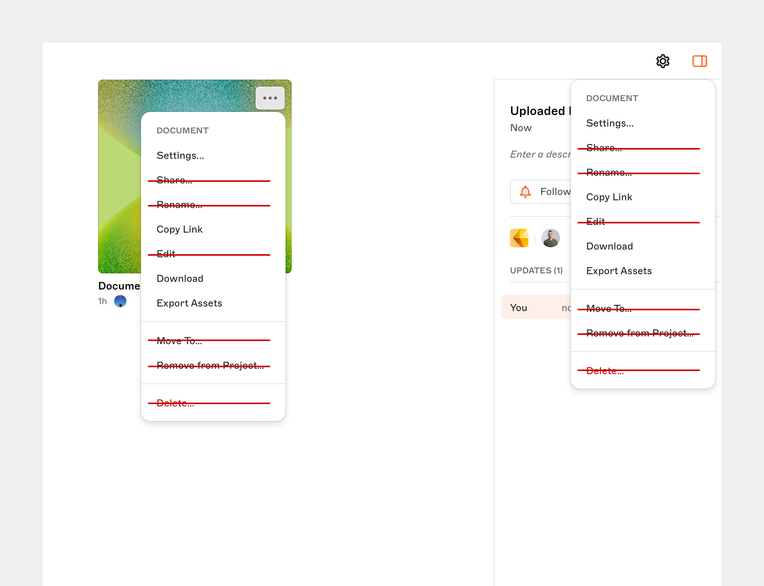
Task: Open the three-dots menu on thumbnail
Action: [x=270, y=98]
